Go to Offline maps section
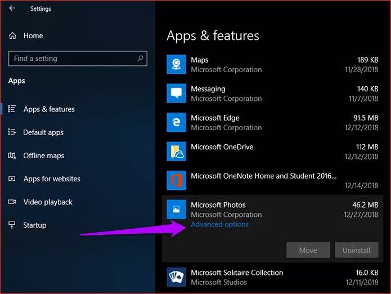 [44, 155]
